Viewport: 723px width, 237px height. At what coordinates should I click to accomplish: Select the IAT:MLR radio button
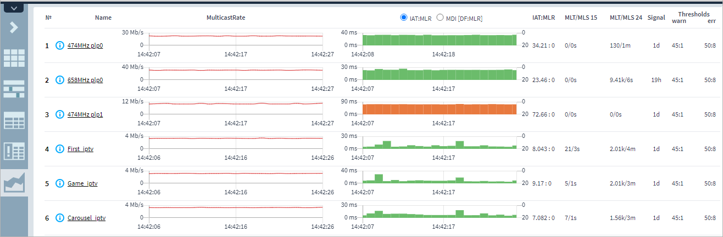(404, 18)
